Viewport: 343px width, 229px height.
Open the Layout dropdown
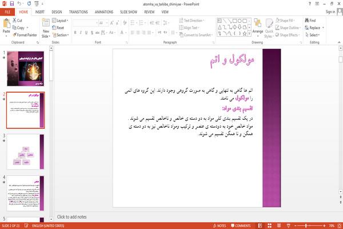[60, 21]
